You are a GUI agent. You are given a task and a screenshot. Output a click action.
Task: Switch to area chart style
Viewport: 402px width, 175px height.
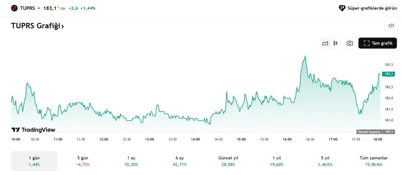point(325,43)
